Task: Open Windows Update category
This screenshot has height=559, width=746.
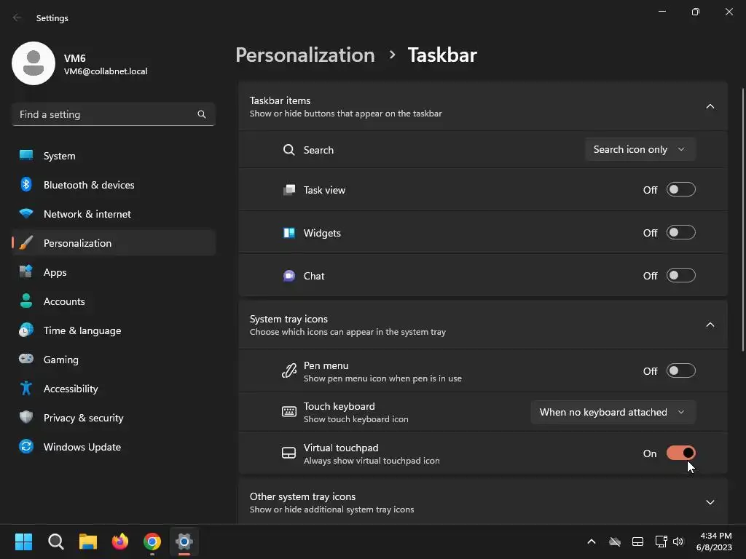Action: tap(114, 446)
